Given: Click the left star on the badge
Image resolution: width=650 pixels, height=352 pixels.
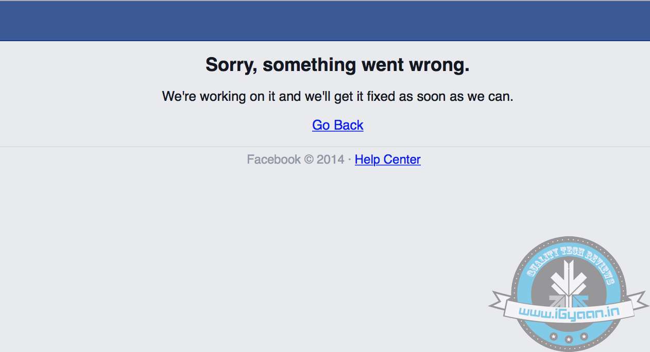Looking at the screenshot, I should click(554, 337).
